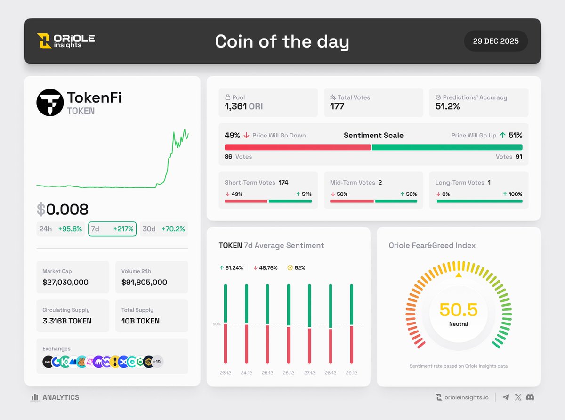Screen dimensions: 565x420
Task: Click the Circulating Supply 3.316B TOKEN value
Action: 67,321
